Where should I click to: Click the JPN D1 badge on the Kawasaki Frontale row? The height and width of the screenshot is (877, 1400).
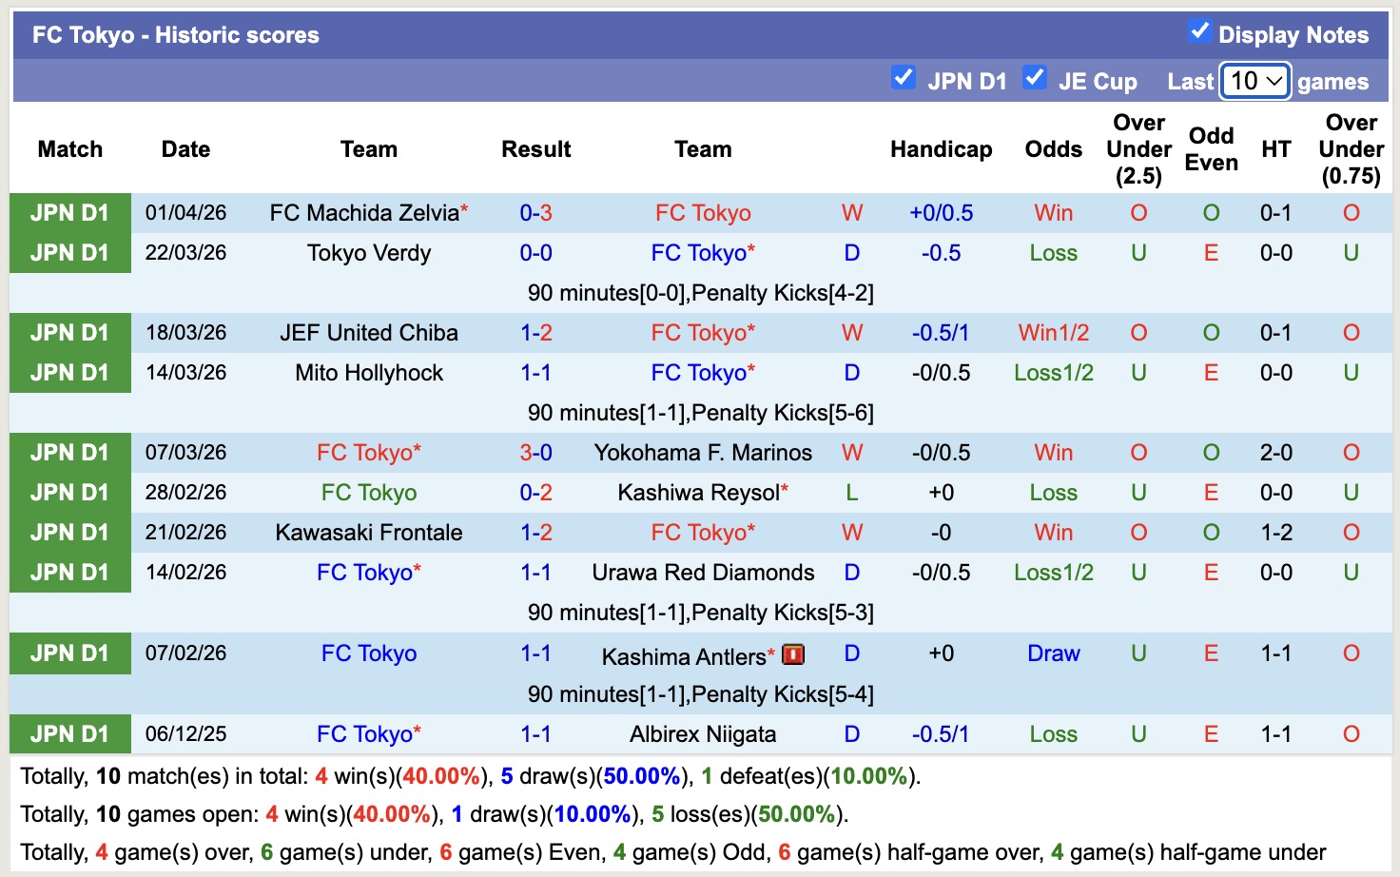[69, 533]
